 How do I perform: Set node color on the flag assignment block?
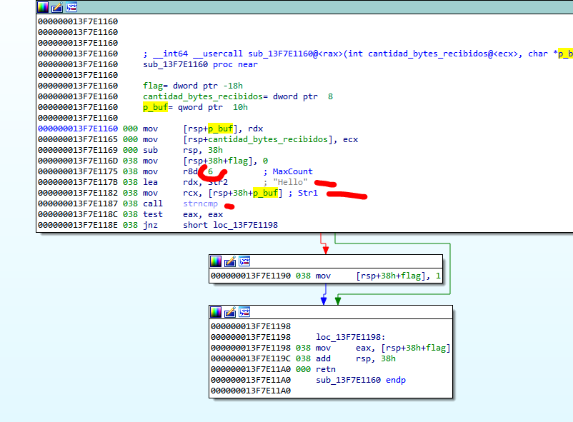(216, 261)
